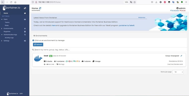This screenshot has height=96, width=189.
Task: Click the Docker whale logo of local
Action: 38,59
